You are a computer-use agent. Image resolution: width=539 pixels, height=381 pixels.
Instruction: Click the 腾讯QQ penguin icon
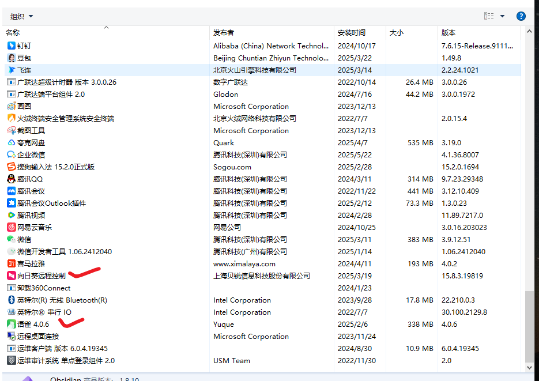click(12, 179)
